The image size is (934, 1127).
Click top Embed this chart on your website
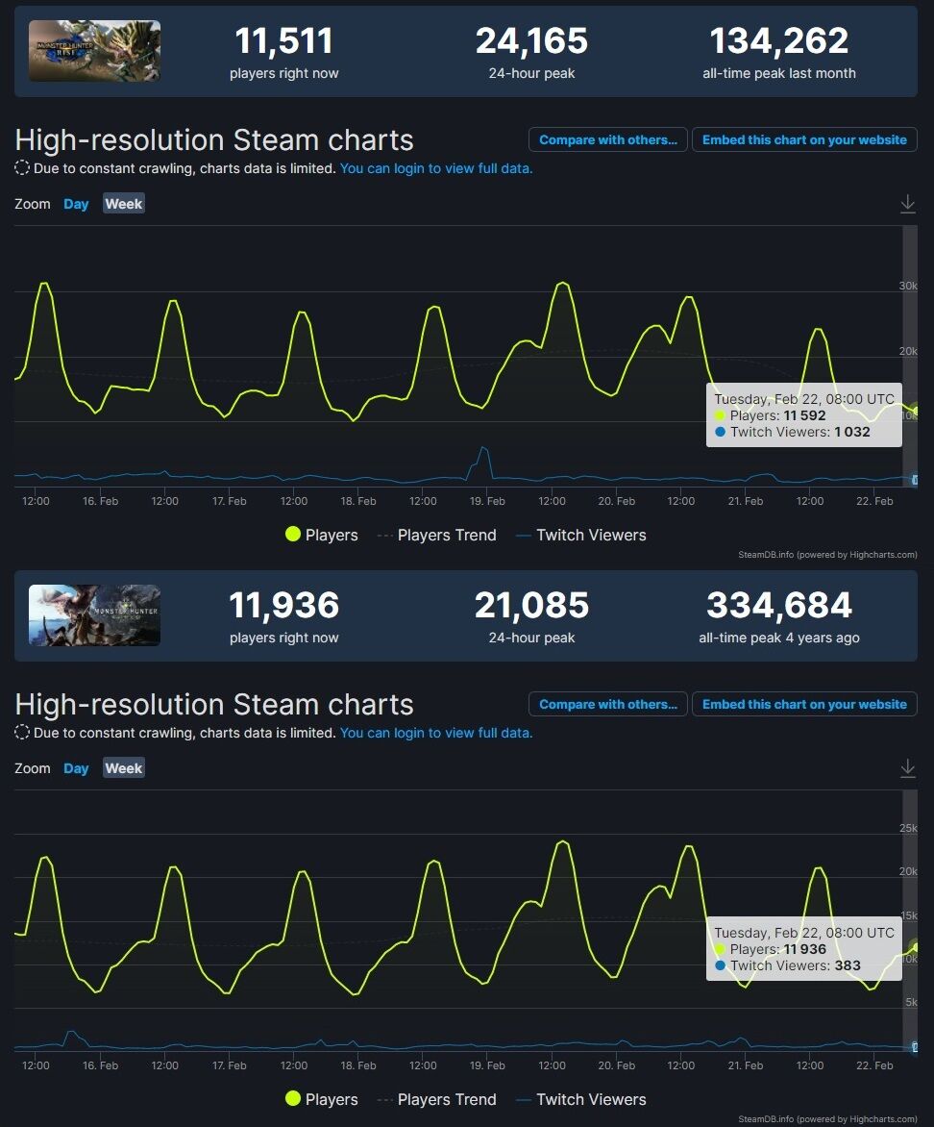pyautogui.click(x=804, y=139)
